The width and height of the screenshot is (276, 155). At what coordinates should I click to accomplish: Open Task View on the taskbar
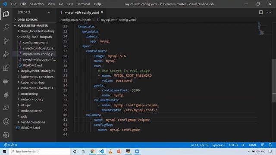tap(83, 151)
